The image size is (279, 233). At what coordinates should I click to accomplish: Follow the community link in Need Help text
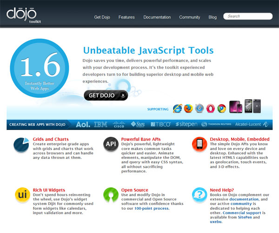(x=241, y=204)
